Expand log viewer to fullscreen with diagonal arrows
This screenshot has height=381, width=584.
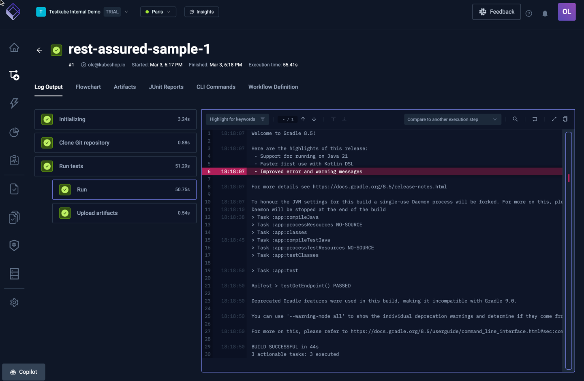[554, 119]
